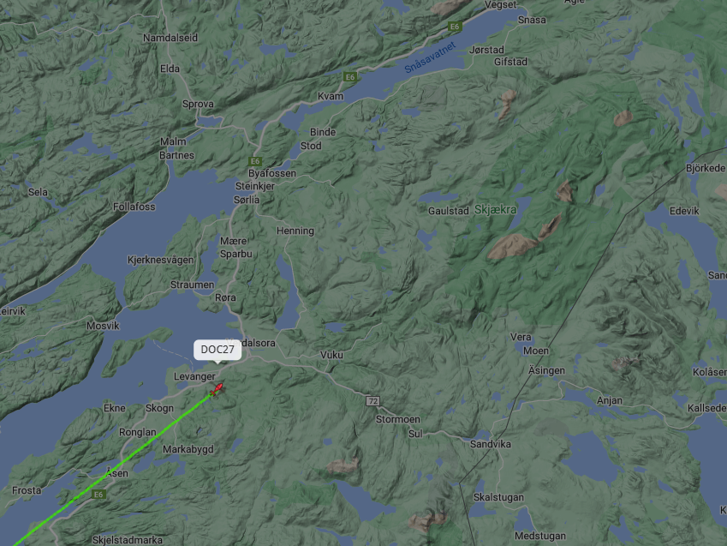Click the Snåsavatnet lake label

(430, 57)
